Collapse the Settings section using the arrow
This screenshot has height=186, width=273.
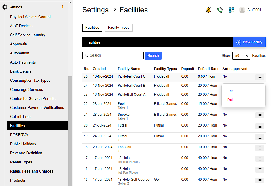(x=62, y=7)
